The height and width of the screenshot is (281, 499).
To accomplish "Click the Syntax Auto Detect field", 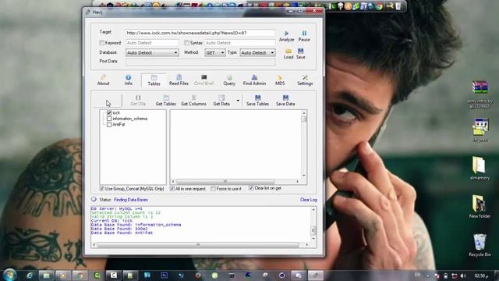I will click(x=240, y=43).
